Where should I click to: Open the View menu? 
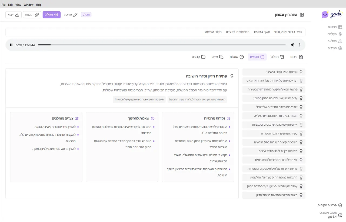(18, 5)
